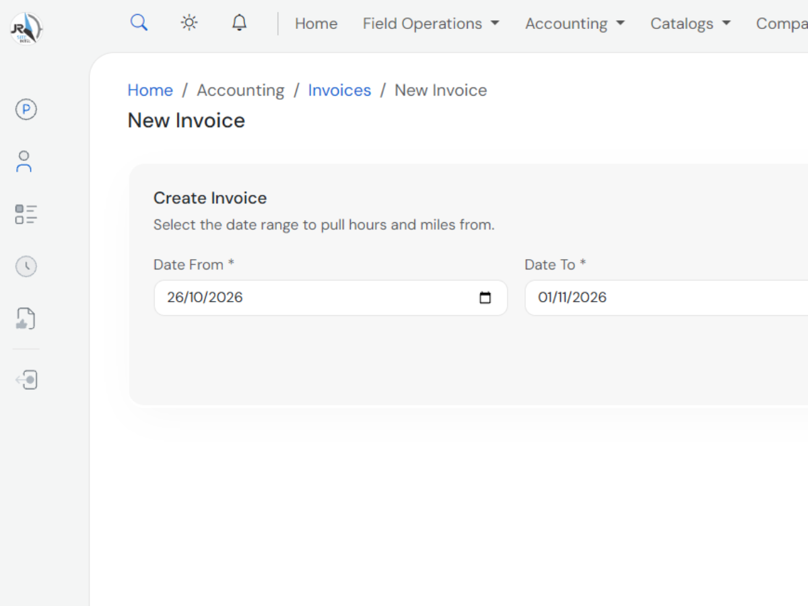Click into the Date From field
This screenshot has height=606, width=808.
(331, 298)
